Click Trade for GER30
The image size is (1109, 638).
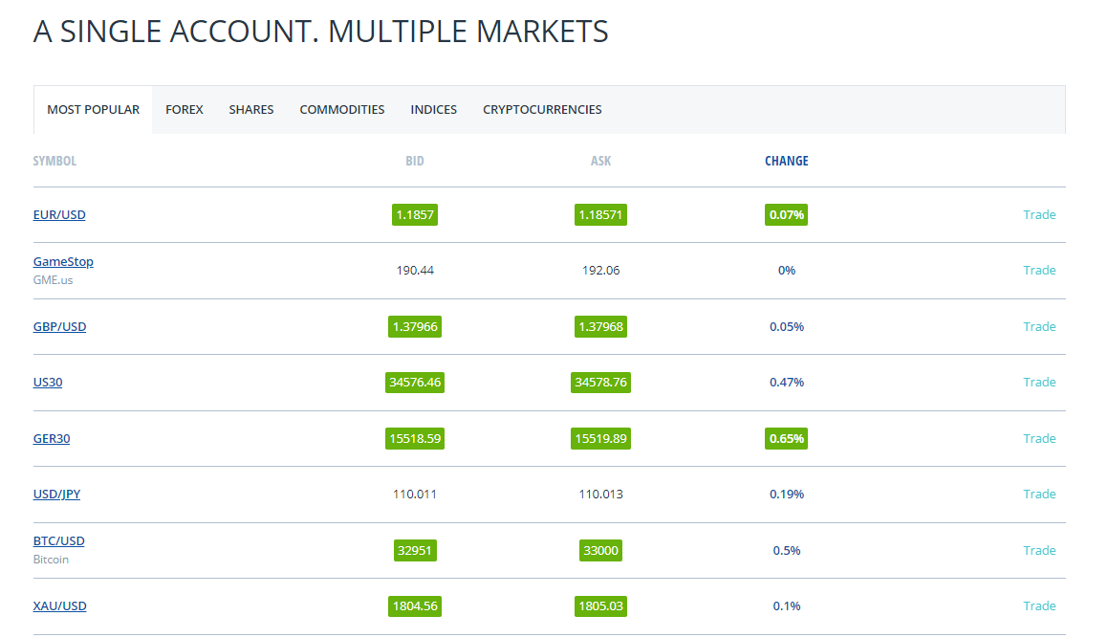[x=1039, y=438]
